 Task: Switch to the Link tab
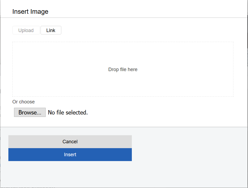pyautogui.click(x=51, y=30)
